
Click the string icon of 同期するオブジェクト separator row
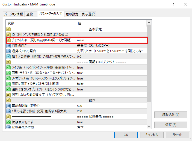point(8,62)
